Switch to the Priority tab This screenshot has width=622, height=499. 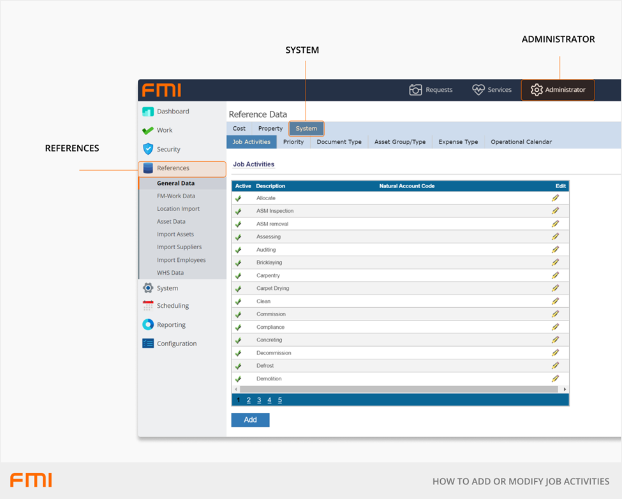click(x=293, y=142)
